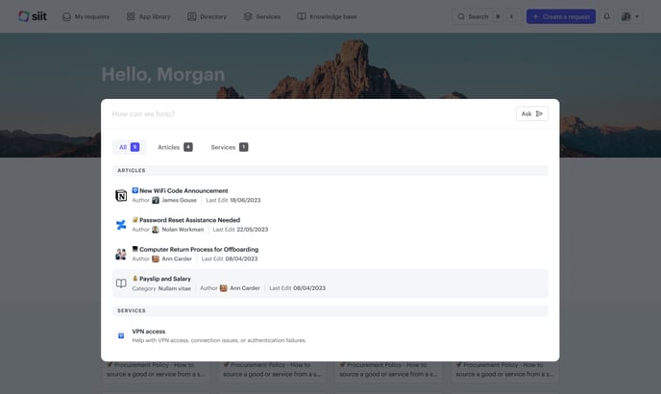Open the workspace switcher dropdown
Screen dimensions: 661x394
point(631,16)
